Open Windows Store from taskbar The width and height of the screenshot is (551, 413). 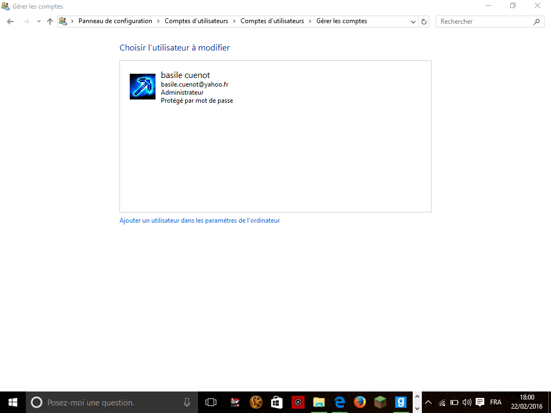point(277,402)
